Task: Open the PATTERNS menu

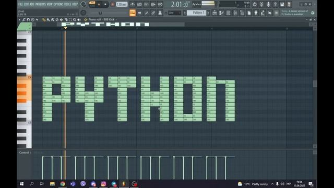Action: click(41, 4)
